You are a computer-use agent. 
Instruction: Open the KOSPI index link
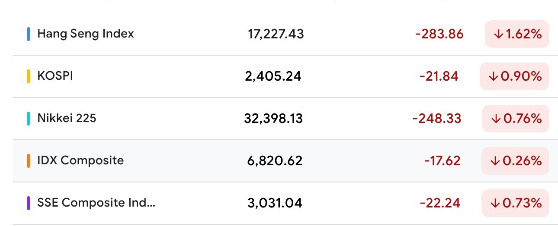point(55,76)
